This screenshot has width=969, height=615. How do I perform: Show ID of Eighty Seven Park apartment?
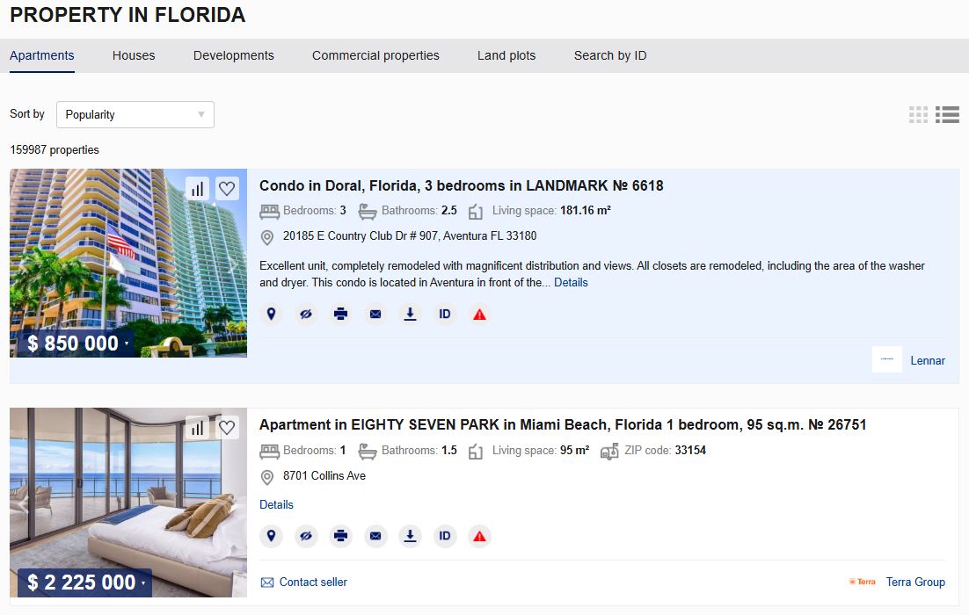point(445,536)
